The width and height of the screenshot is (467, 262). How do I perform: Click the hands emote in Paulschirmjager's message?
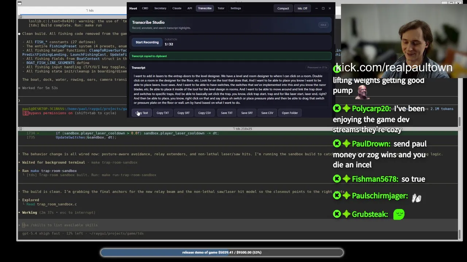(x=417, y=198)
